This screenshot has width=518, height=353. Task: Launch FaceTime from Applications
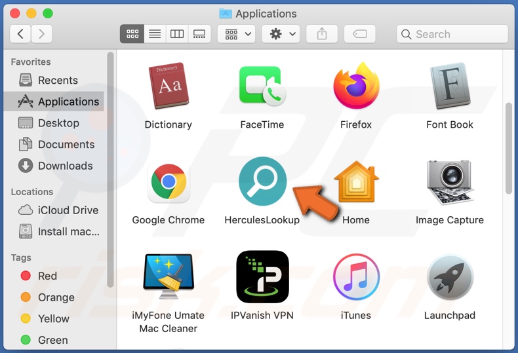coord(262,87)
